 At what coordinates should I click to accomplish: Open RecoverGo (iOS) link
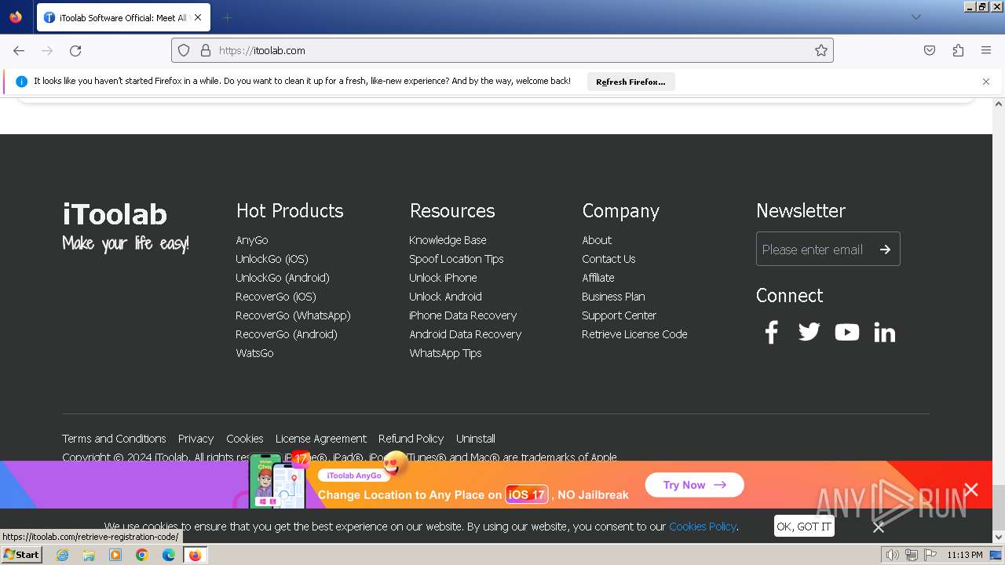tap(276, 297)
